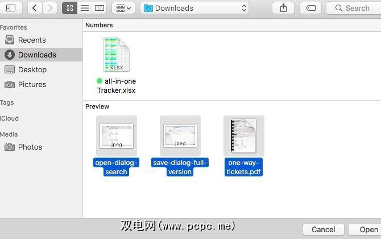Open the group-by arrangement dropdown

pos(123,8)
